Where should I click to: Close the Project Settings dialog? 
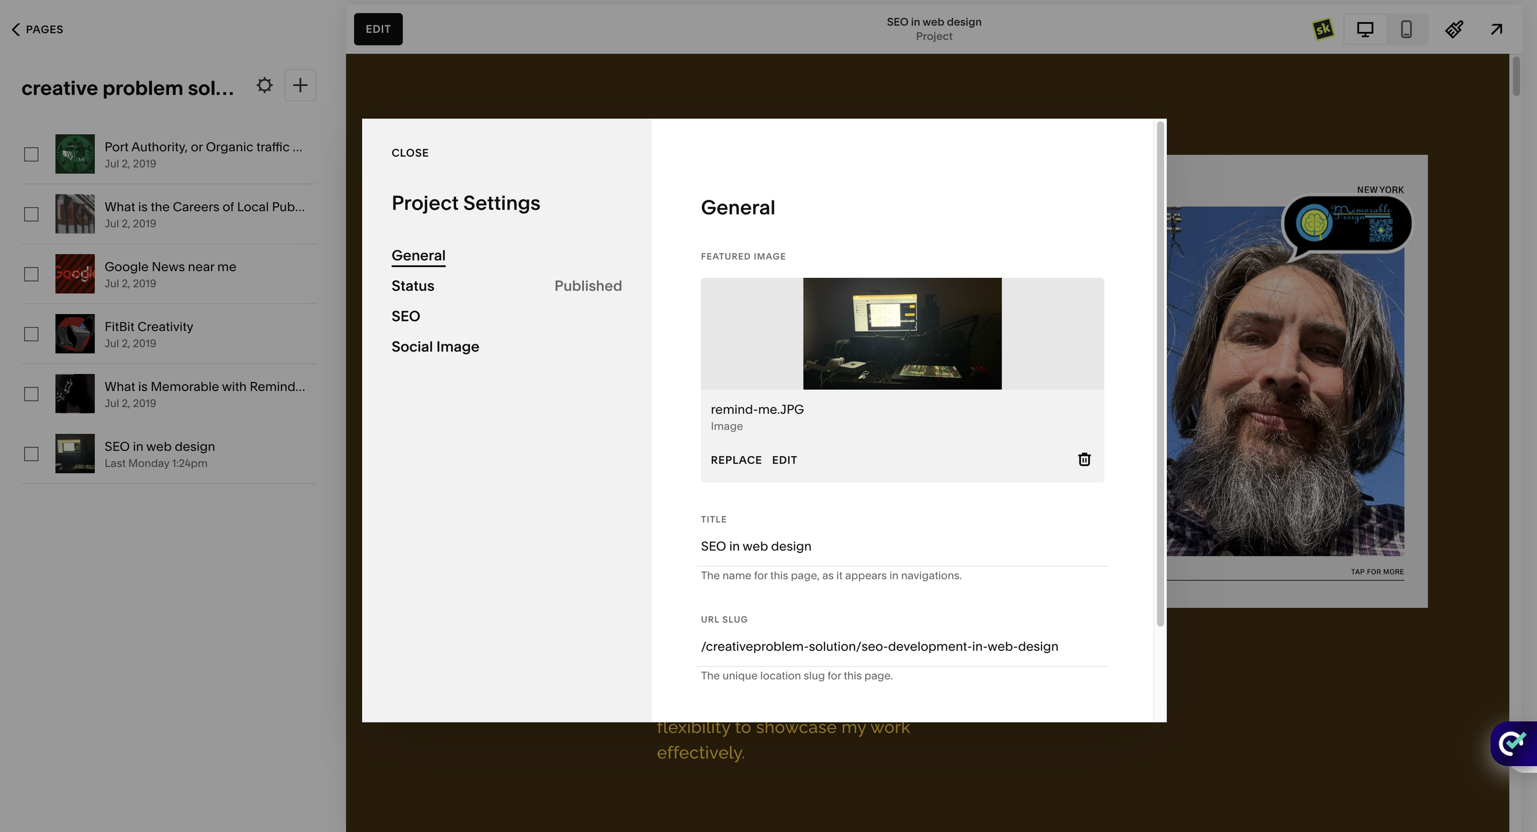click(x=410, y=153)
